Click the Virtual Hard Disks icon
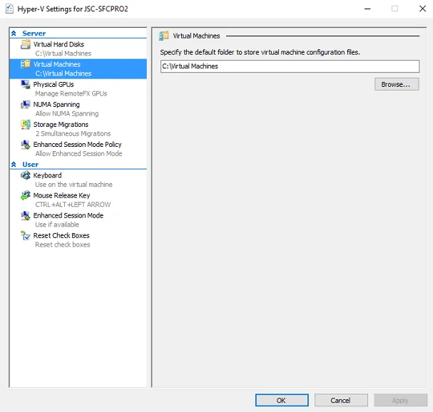Image resolution: width=433 pixels, height=412 pixels. click(26, 44)
